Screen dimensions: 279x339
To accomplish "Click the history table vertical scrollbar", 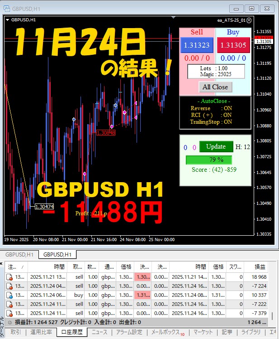I will tap(272, 316).
